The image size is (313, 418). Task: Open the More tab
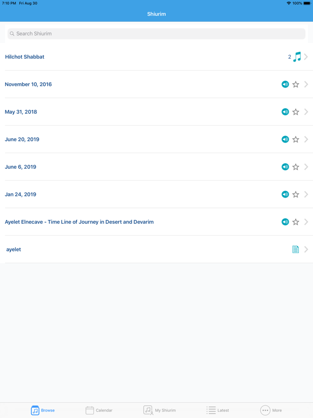271,410
